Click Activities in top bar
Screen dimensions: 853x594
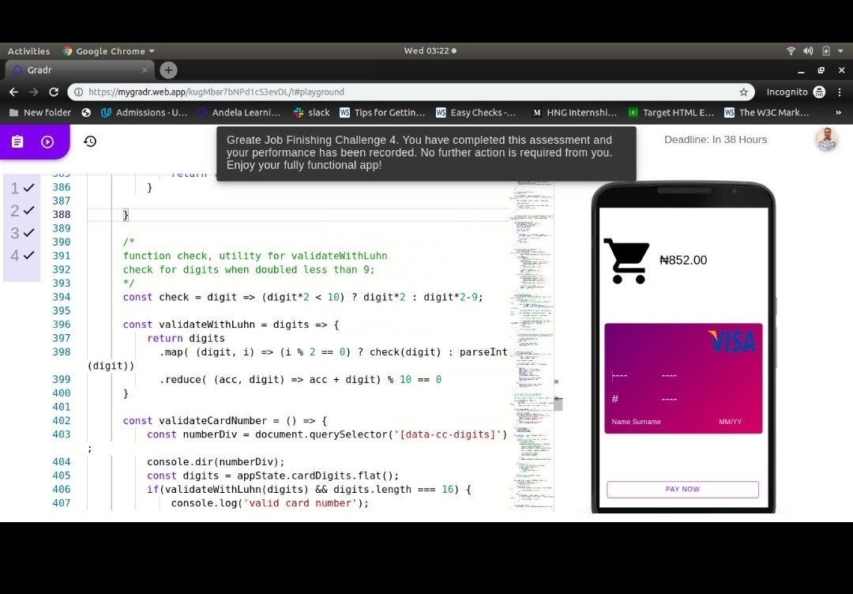coord(28,51)
